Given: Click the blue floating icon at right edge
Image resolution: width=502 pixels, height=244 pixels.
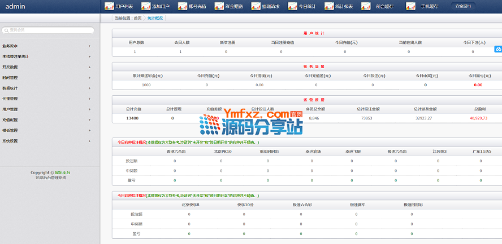Looking at the screenshot, I should click(498, 49).
